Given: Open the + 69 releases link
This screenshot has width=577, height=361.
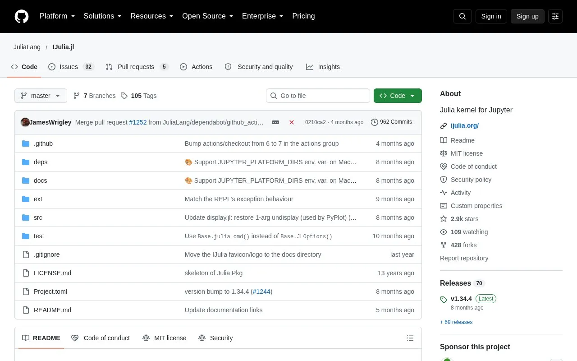Looking at the screenshot, I should click(x=456, y=322).
